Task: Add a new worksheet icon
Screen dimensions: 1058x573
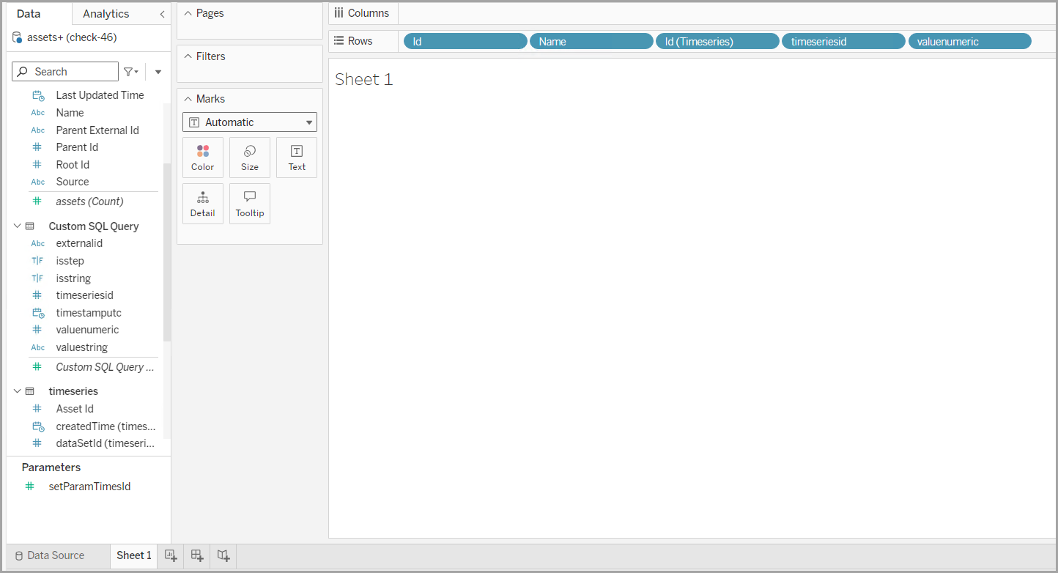Action: tap(171, 555)
